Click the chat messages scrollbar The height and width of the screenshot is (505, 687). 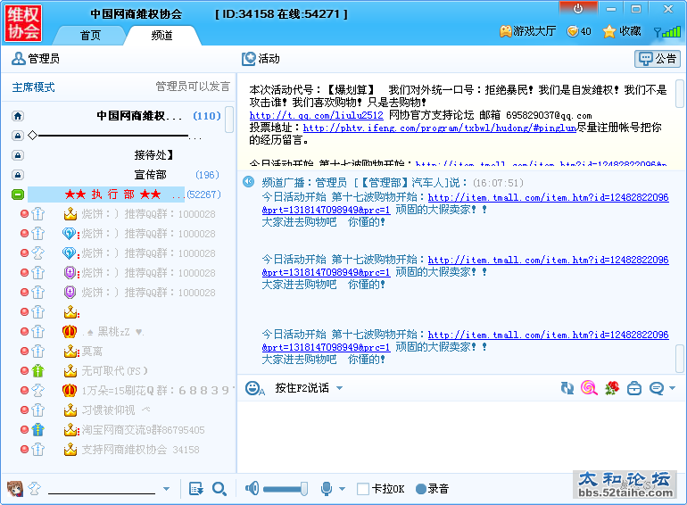point(680,359)
